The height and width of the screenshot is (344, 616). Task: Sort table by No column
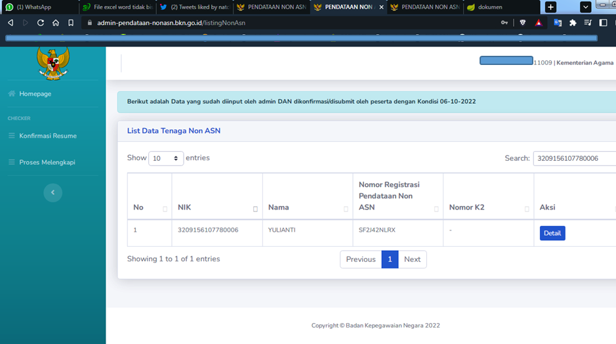150,196
